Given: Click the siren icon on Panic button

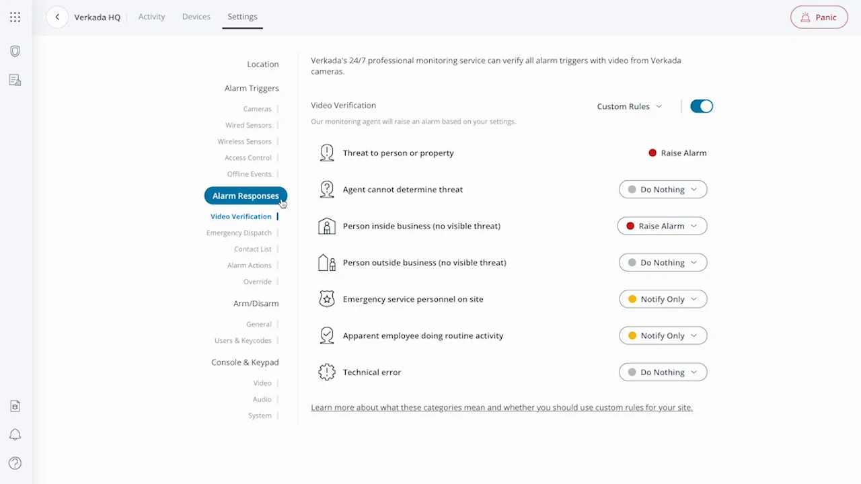Looking at the screenshot, I should coord(804,17).
